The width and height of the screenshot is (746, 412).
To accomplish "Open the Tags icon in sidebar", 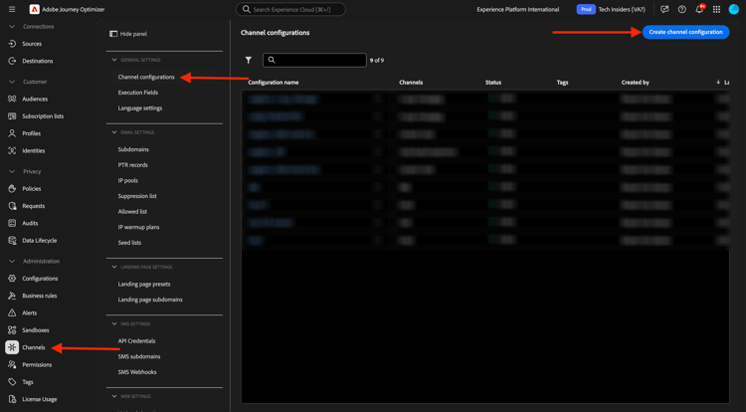I will 12,382.
